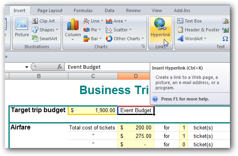The image size is (238, 156).
Task: Expand the WordArt dropdown arrow
Action: coord(205,39)
